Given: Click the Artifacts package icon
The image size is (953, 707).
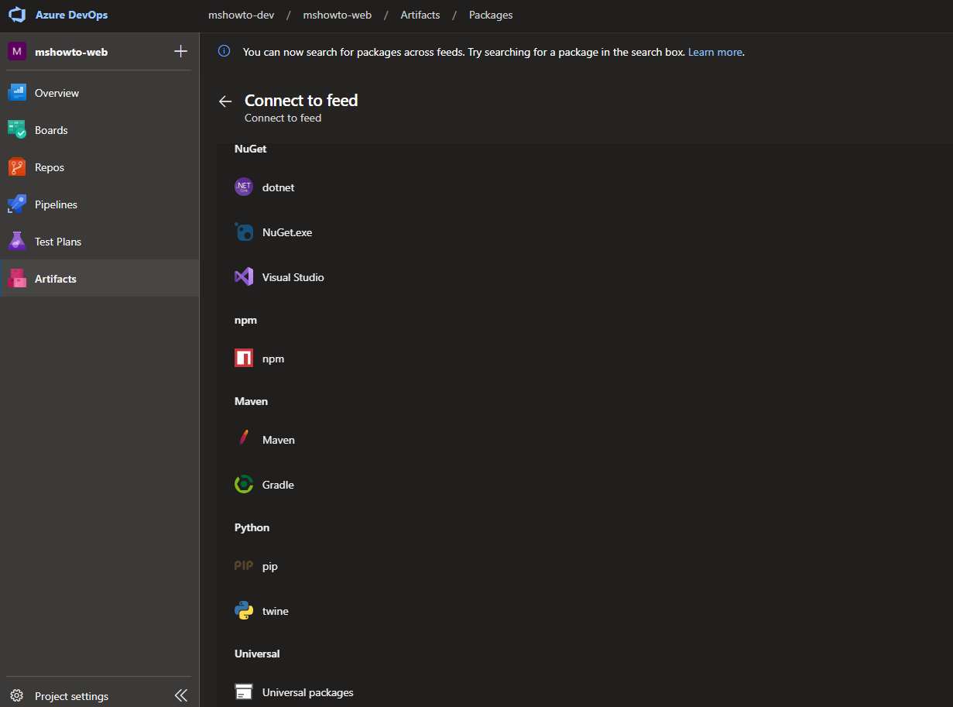Looking at the screenshot, I should [17, 279].
